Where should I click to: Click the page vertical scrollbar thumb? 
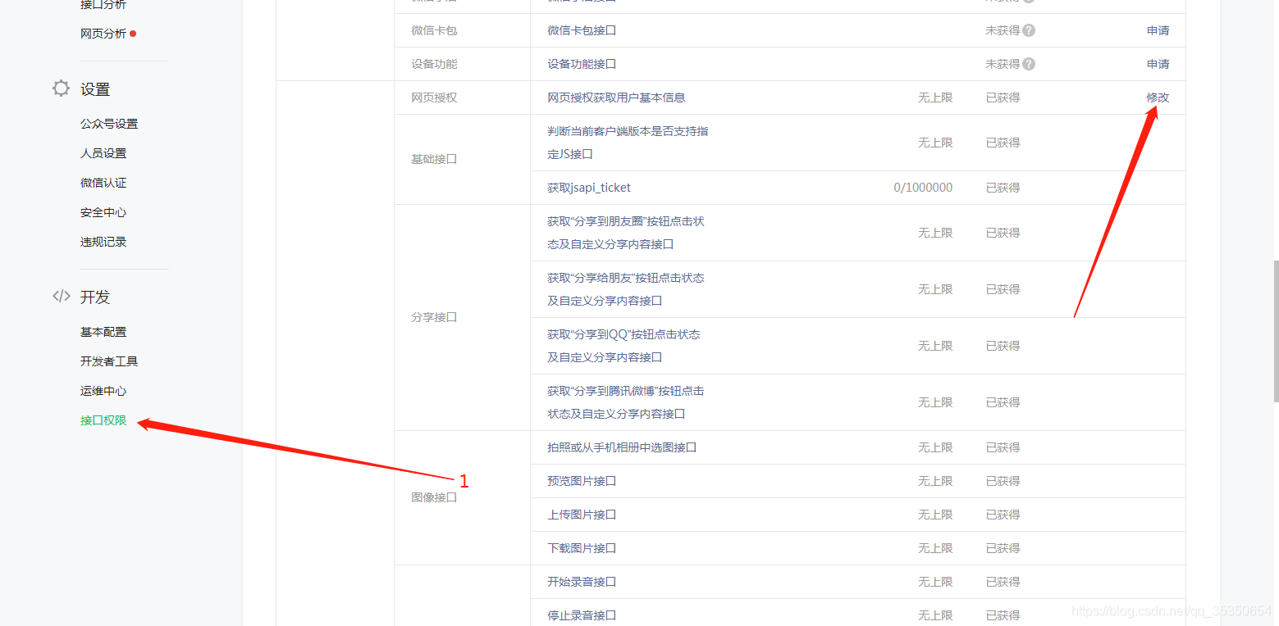pos(1275,332)
